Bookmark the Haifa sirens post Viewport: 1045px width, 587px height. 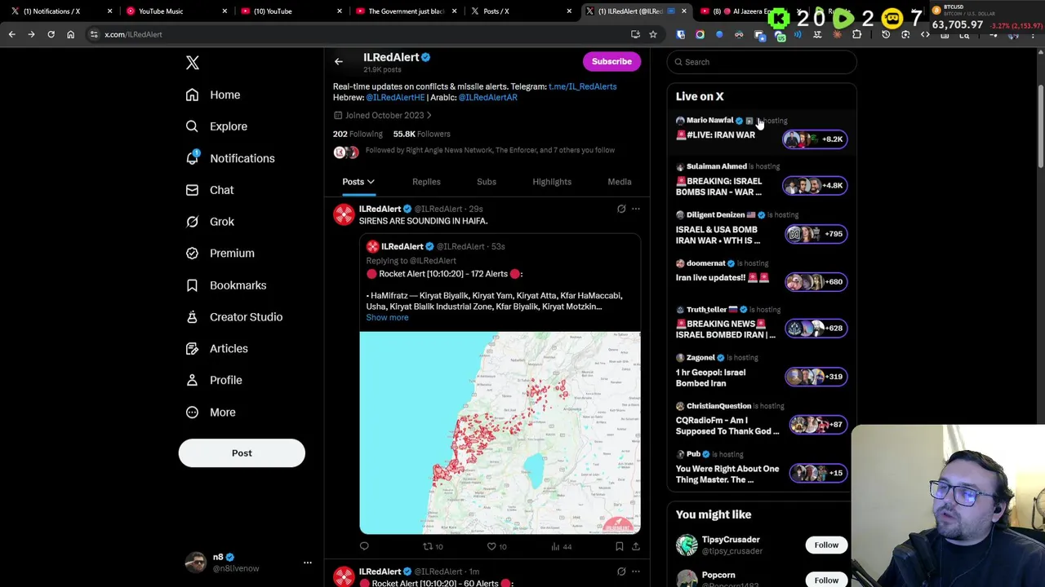(x=619, y=546)
